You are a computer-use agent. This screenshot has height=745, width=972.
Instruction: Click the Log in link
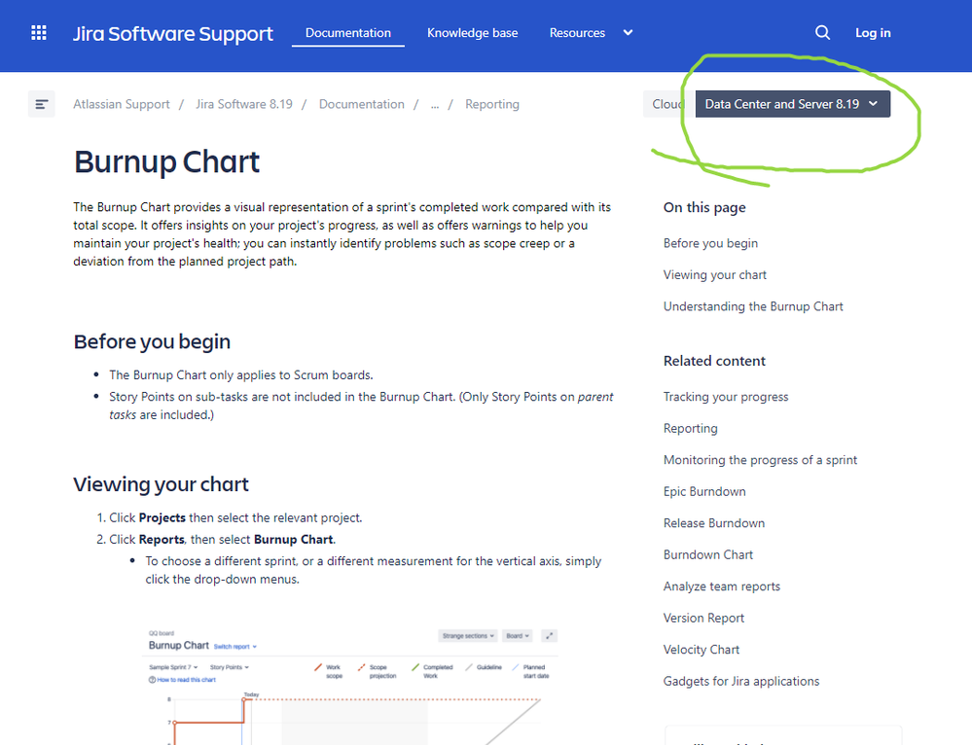click(x=873, y=33)
